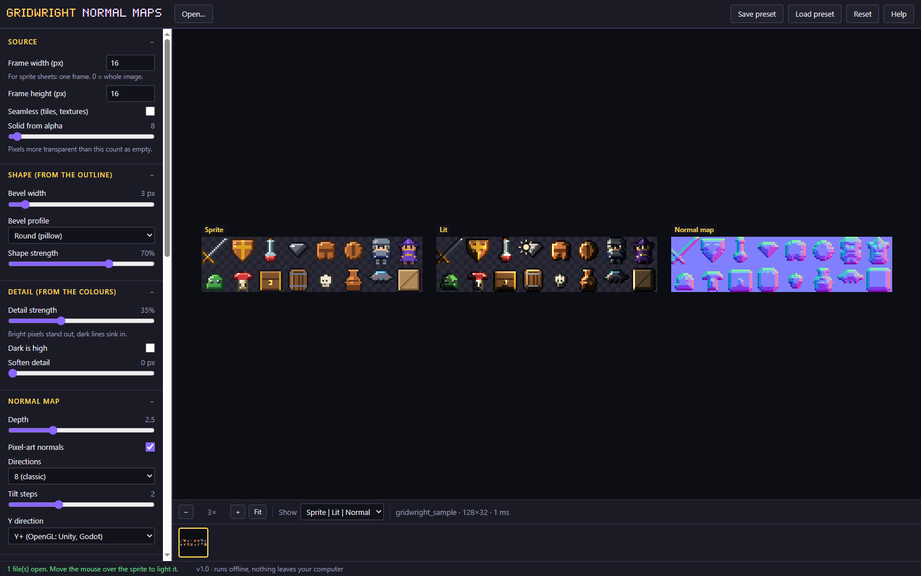Collapse the Shape (from the outline) section
921x576 pixels.
152,175
